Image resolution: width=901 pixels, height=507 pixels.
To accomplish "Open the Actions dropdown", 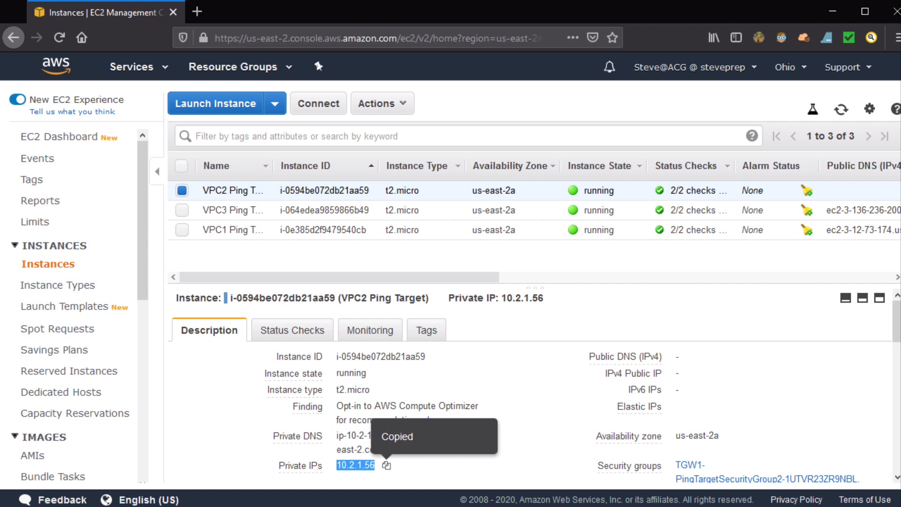I will tap(382, 103).
